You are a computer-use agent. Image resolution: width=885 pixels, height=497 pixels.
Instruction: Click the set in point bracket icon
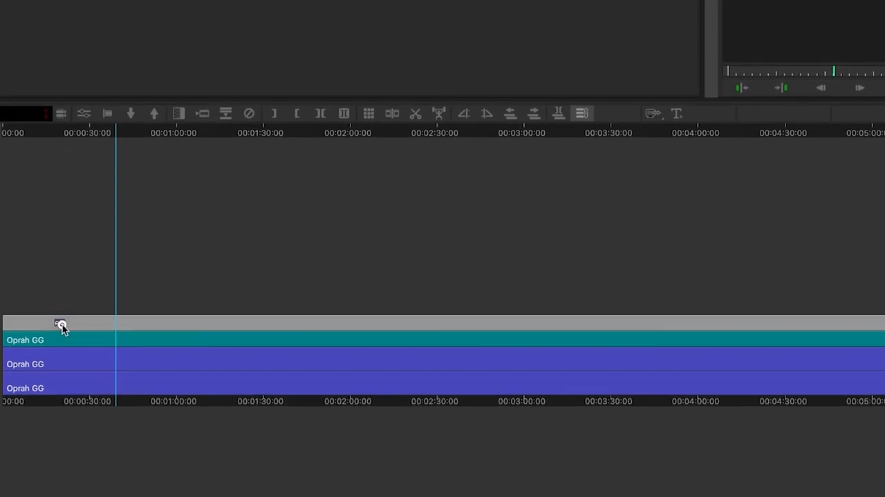[297, 113]
